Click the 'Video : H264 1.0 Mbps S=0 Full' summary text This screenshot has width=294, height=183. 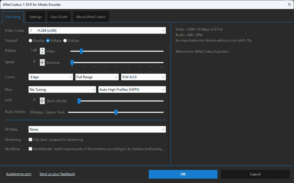click(x=199, y=29)
